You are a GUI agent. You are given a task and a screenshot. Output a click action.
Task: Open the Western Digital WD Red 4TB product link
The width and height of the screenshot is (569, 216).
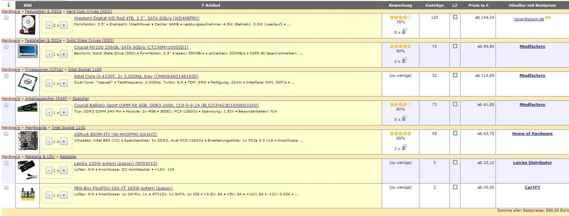pos(137,18)
